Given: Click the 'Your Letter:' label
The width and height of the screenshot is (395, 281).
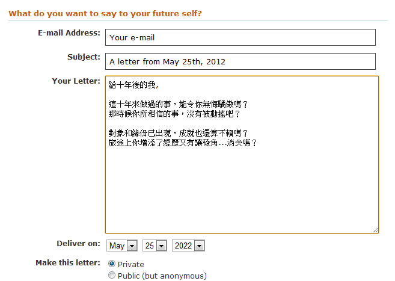Looking at the screenshot, I should (x=76, y=81).
